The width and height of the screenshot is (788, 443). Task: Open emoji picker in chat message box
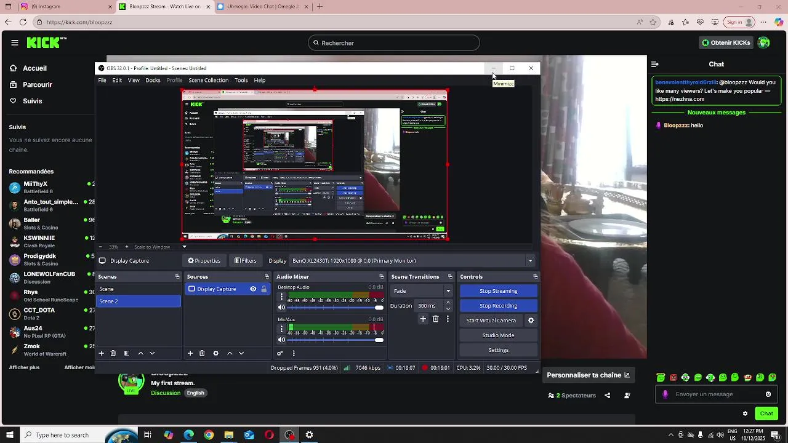768,394
